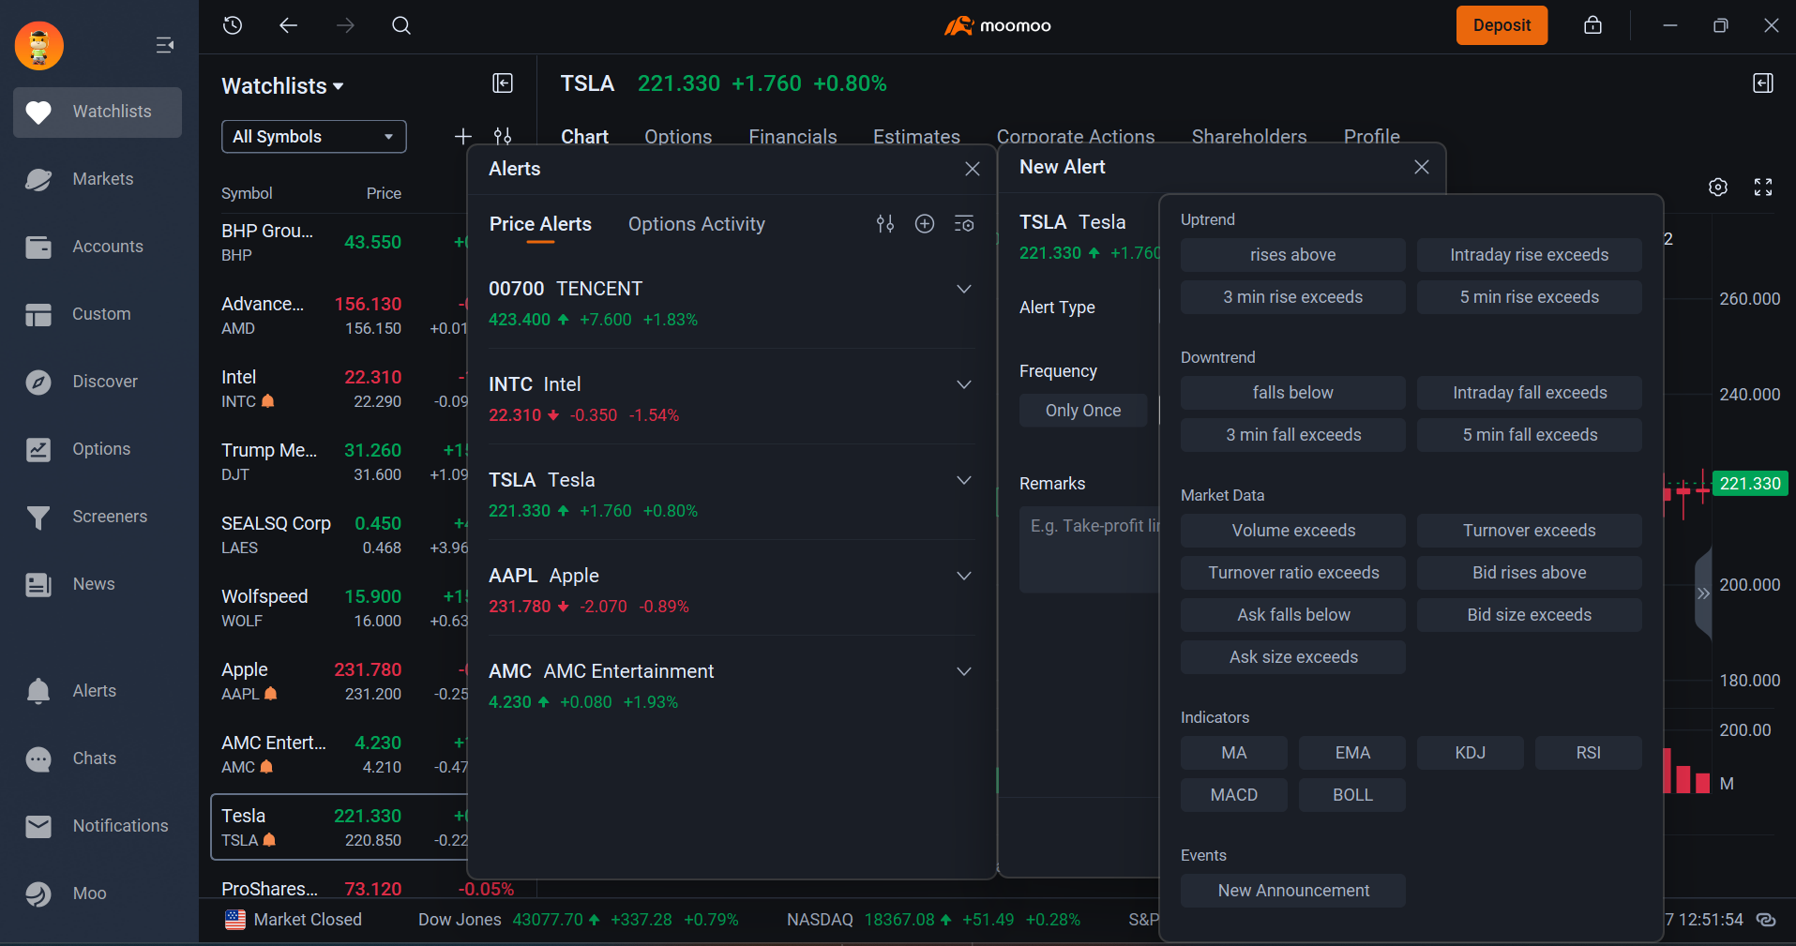Click the US flag market status icon
Viewport: 1796px width, 946px height.
(x=235, y=920)
